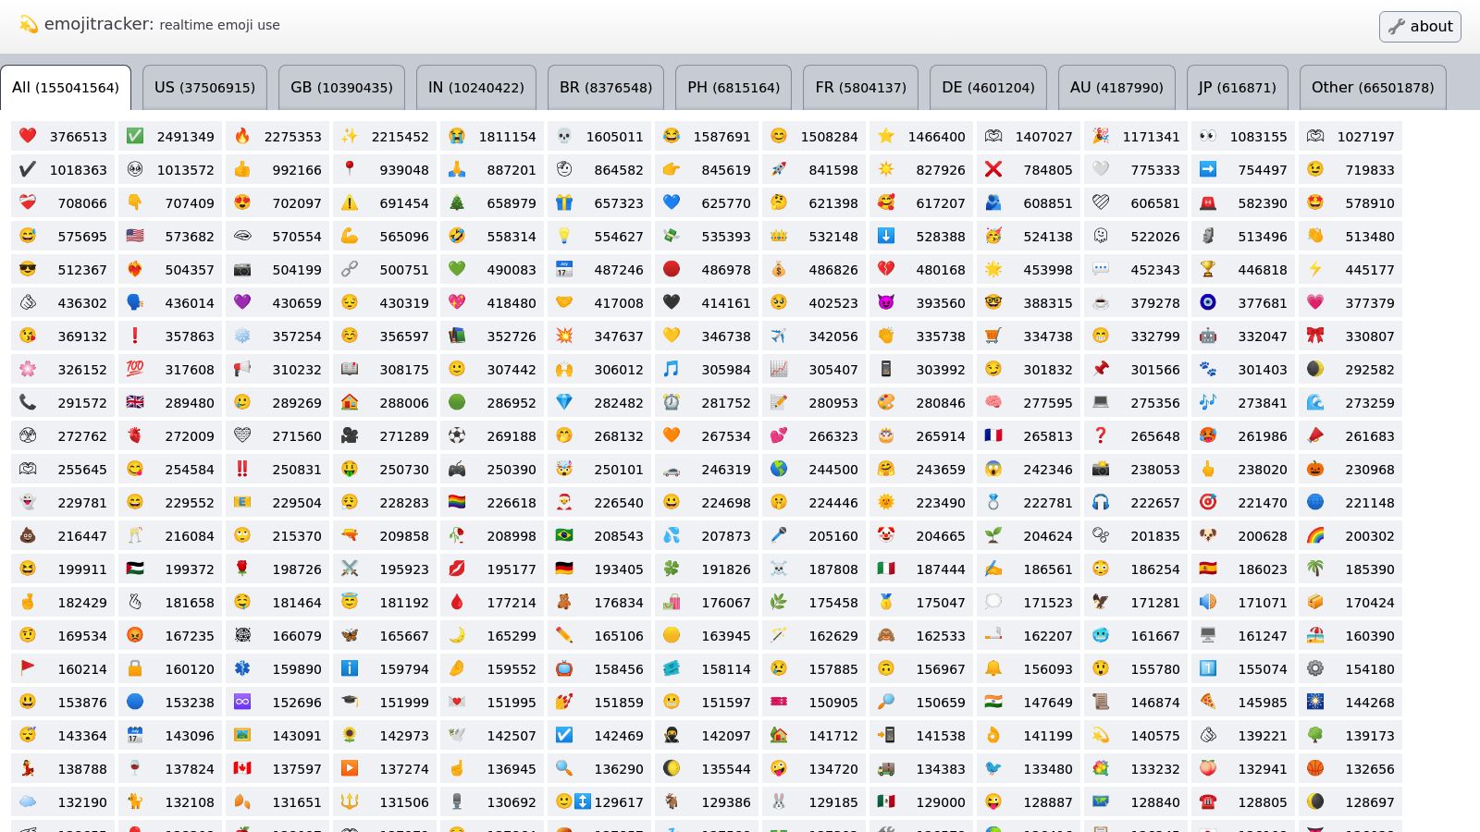Screen dimensions: 1480x832
Task: Click the pizza slice emoji
Action: (x=1208, y=702)
